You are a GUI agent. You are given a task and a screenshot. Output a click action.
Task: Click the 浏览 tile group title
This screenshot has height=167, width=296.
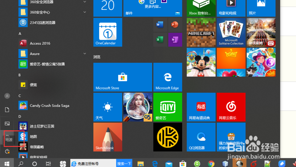point(97,57)
